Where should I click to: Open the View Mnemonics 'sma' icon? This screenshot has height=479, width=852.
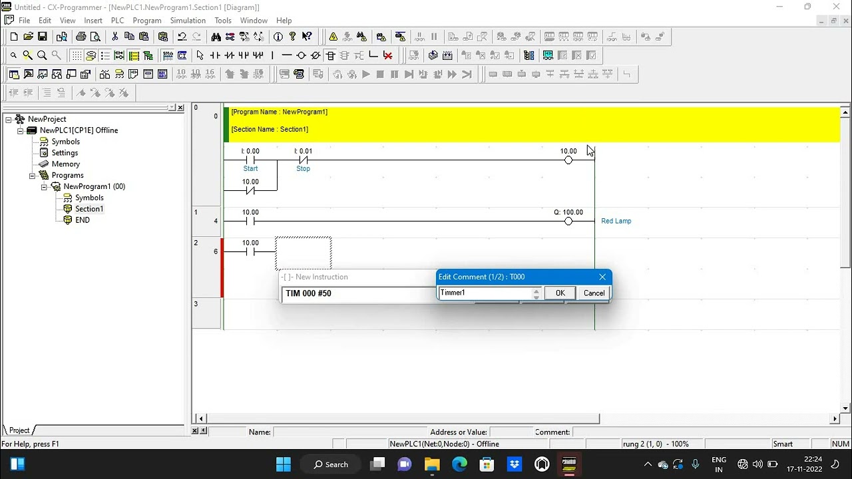pyautogui.click(x=168, y=55)
